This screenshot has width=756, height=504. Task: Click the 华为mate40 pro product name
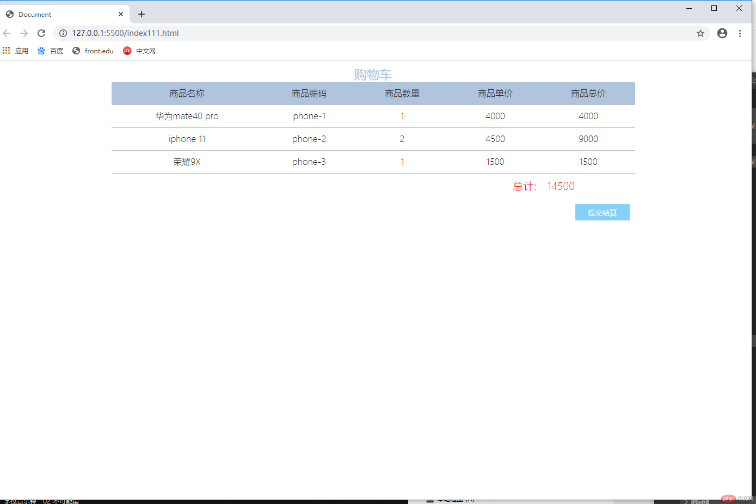point(187,116)
